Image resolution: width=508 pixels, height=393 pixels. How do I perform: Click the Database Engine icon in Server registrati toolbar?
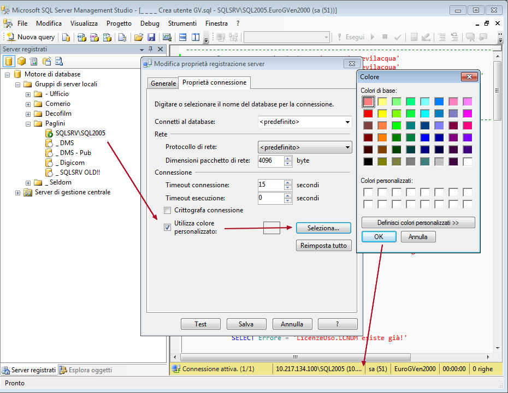coord(9,61)
